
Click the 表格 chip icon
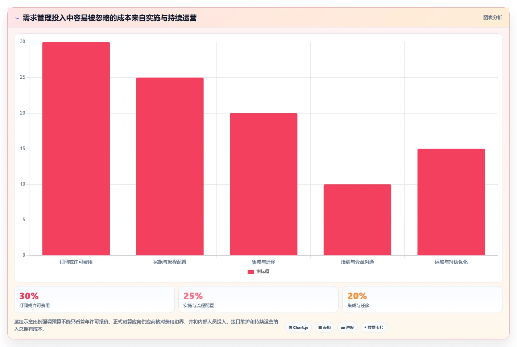coord(320,328)
